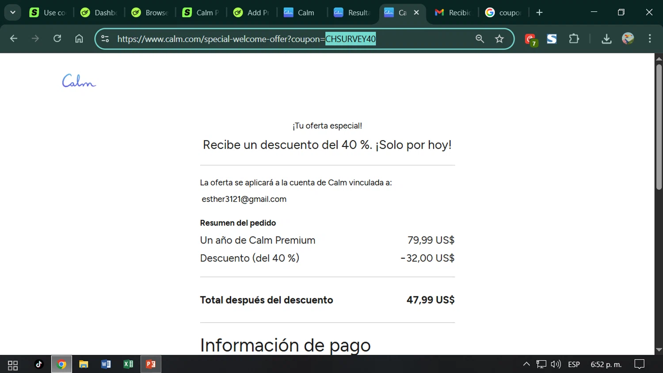The height and width of the screenshot is (373, 663).
Task: Click the scrollbar up arrow
Action: pos(659,58)
